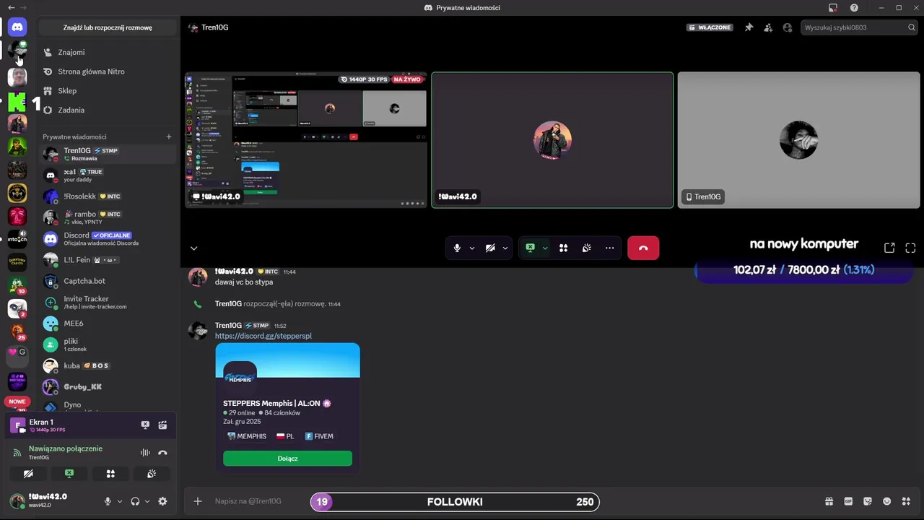Mute microphone in call controls

pyautogui.click(x=457, y=248)
